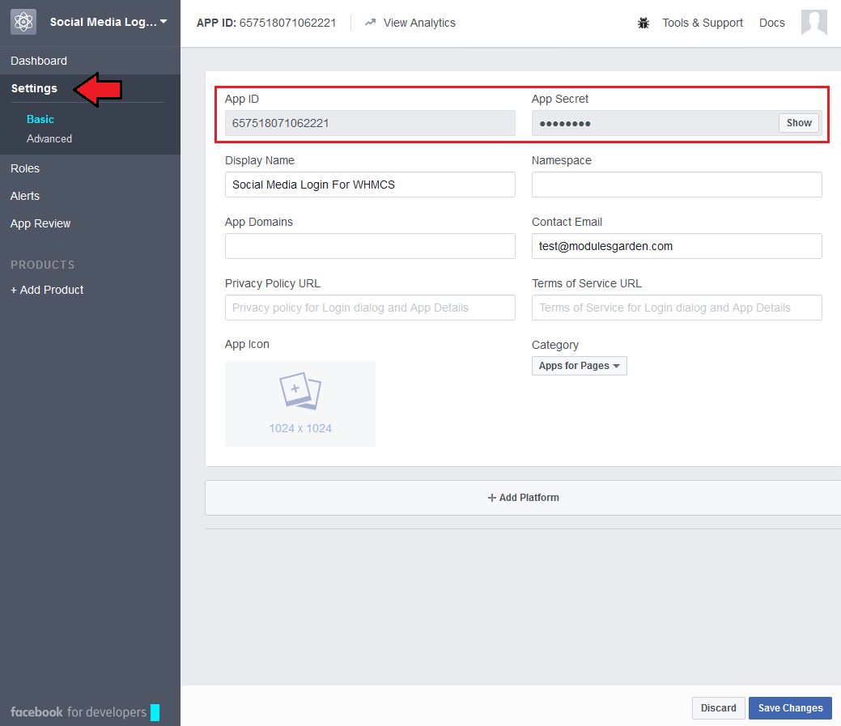Open the app switcher dropdown arrow
This screenshot has width=841, height=726.
(x=164, y=21)
